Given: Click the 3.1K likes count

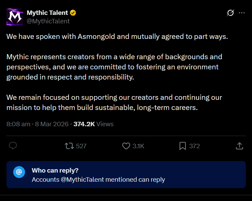Looking at the screenshot, I should pyautogui.click(x=138, y=146).
